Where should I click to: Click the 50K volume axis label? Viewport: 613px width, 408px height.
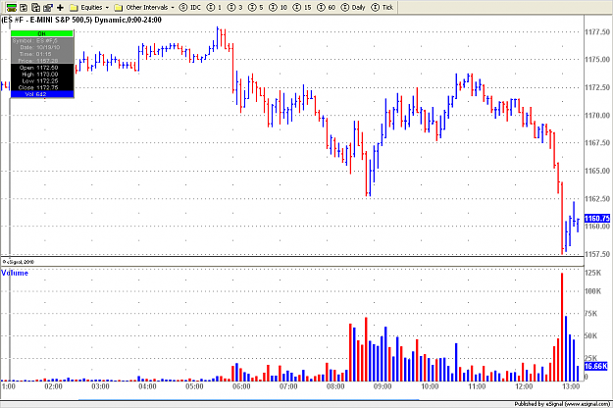(591, 335)
